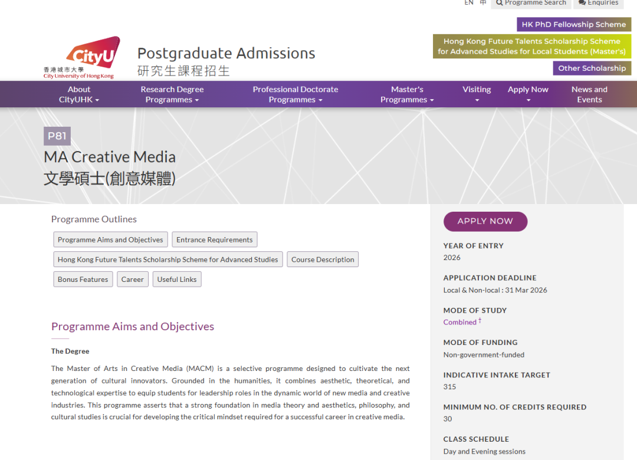The height and width of the screenshot is (460, 637).
Task: Expand About CityUHK dropdown menu
Action: [x=79, y=94]
